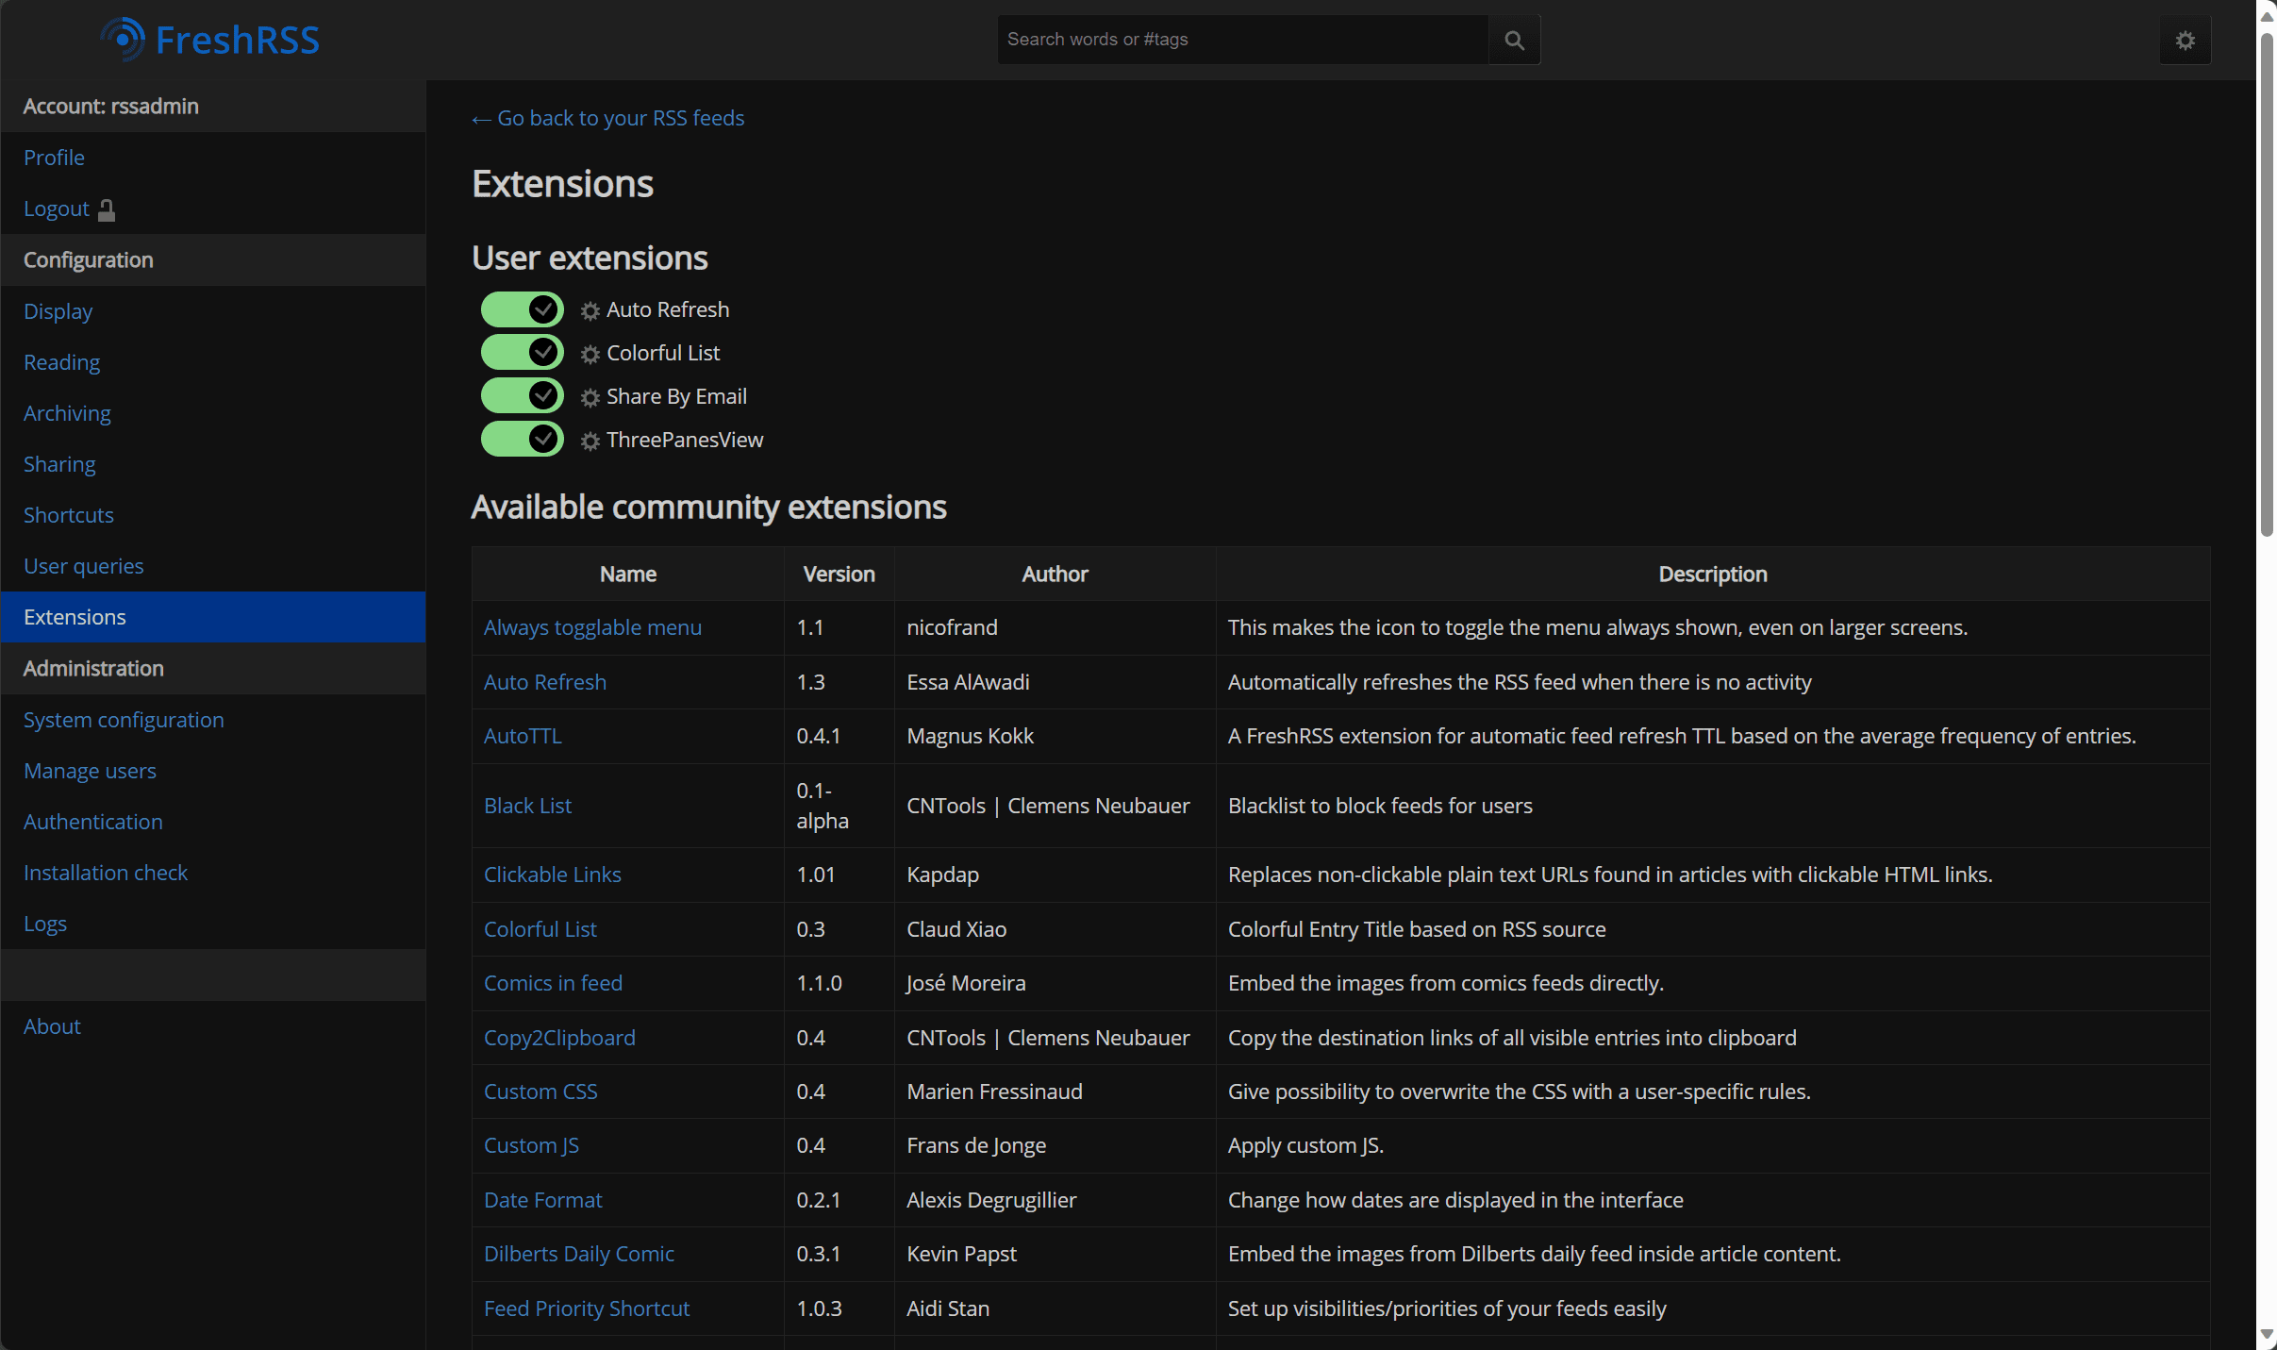This screenshot has width=2277, height=1350.
Task: Open Colorful List extension gear settings
Action: tap(590, 354)
